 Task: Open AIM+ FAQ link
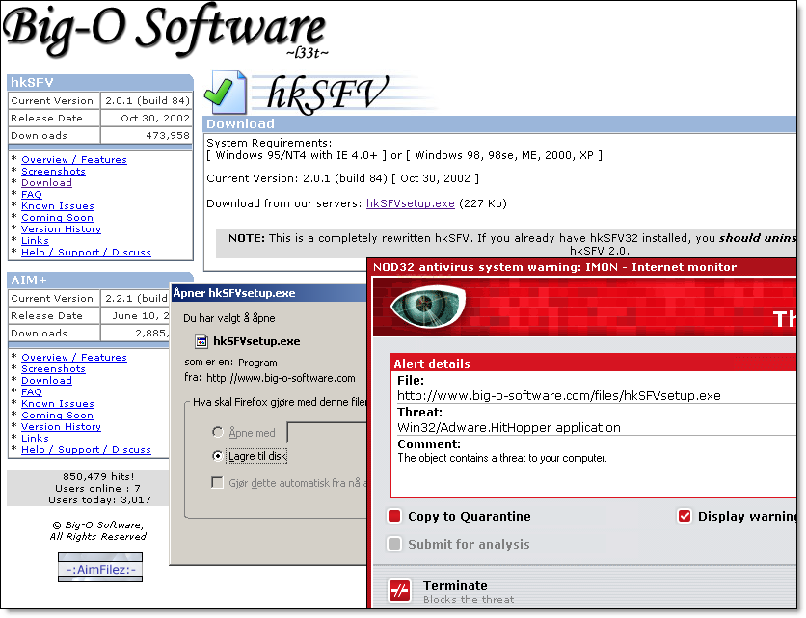click(x=32, y=392)
